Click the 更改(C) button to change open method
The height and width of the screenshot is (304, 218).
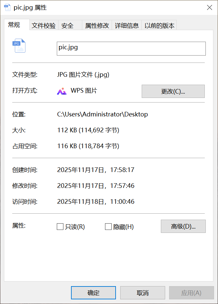coord(173,91)
